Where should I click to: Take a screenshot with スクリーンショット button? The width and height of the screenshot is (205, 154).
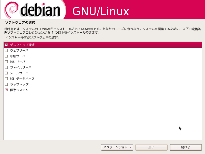(x=117, y=147)
